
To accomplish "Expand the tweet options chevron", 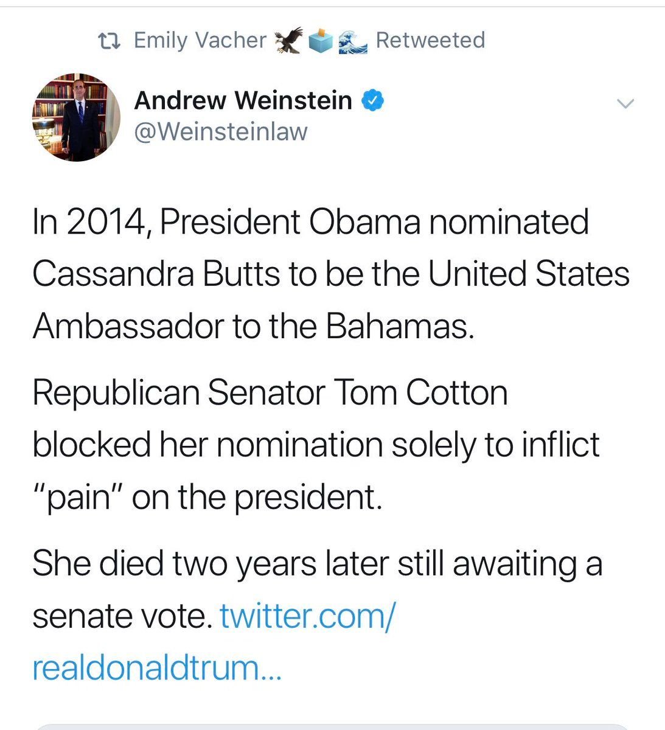I will (x=625, y=103).
